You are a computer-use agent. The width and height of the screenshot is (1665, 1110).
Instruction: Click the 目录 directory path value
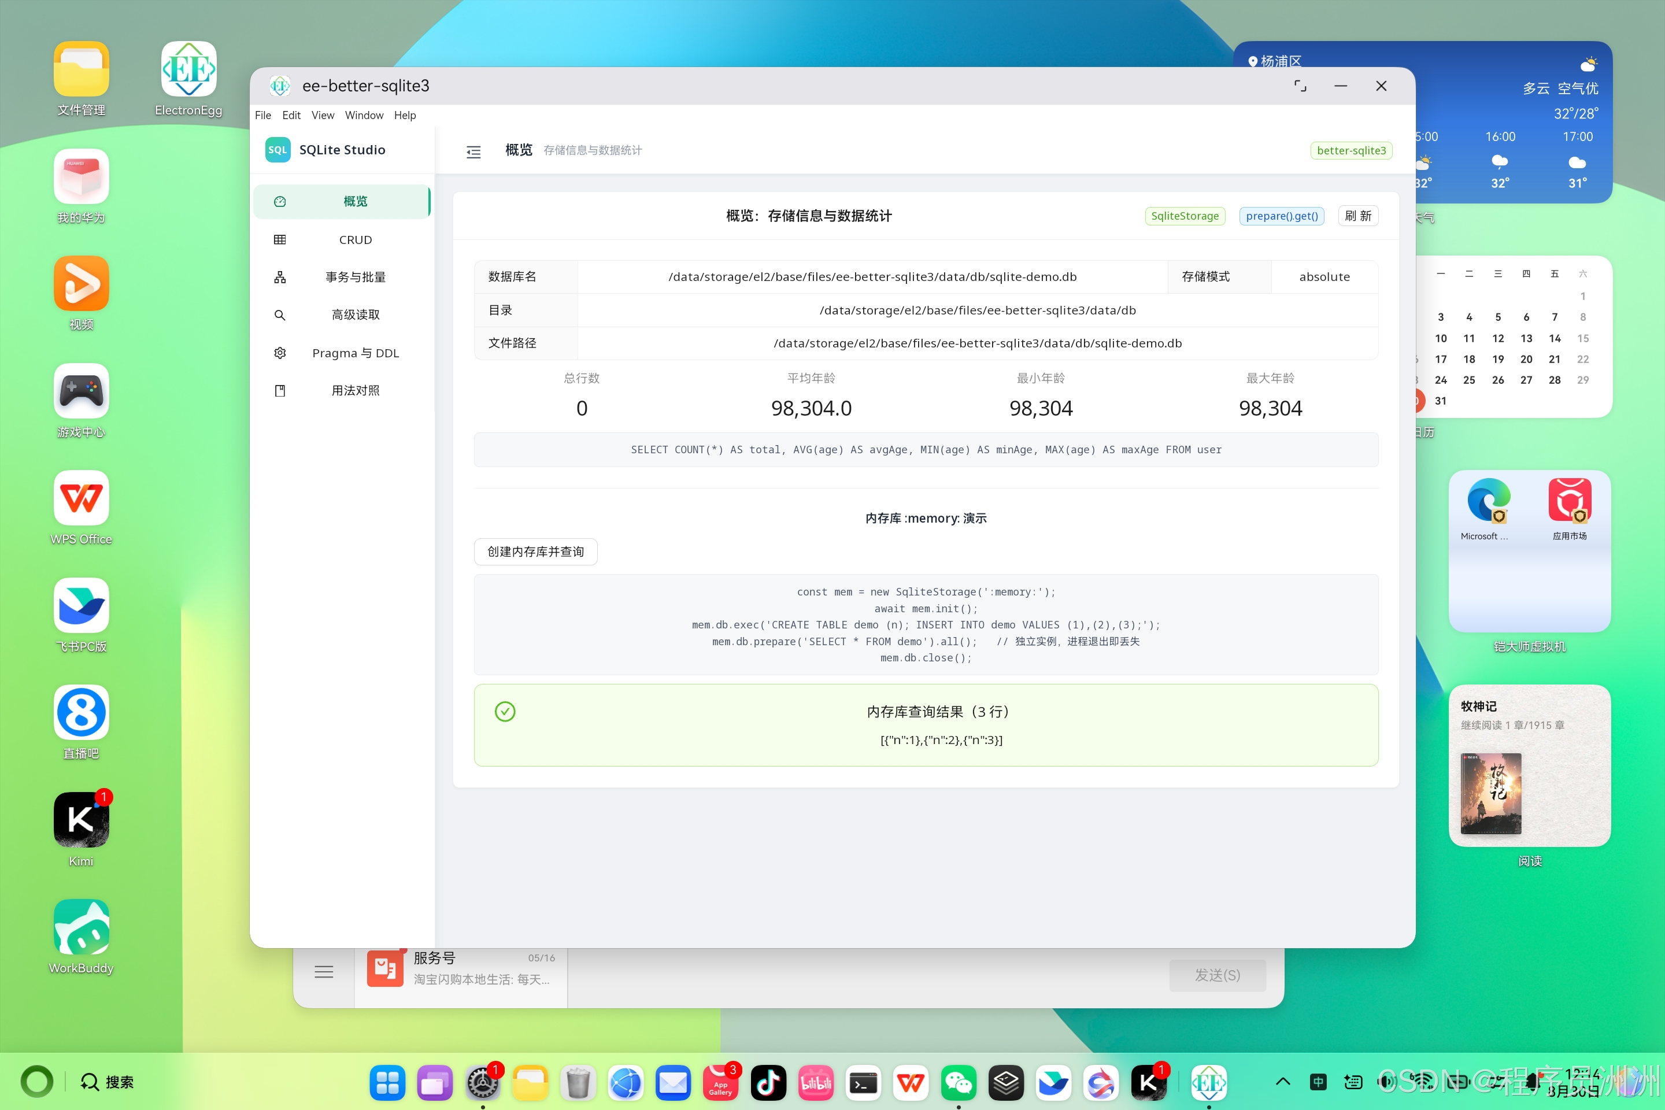coord(978,310)
